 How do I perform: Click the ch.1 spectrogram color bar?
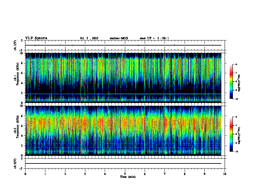[231, 82]
